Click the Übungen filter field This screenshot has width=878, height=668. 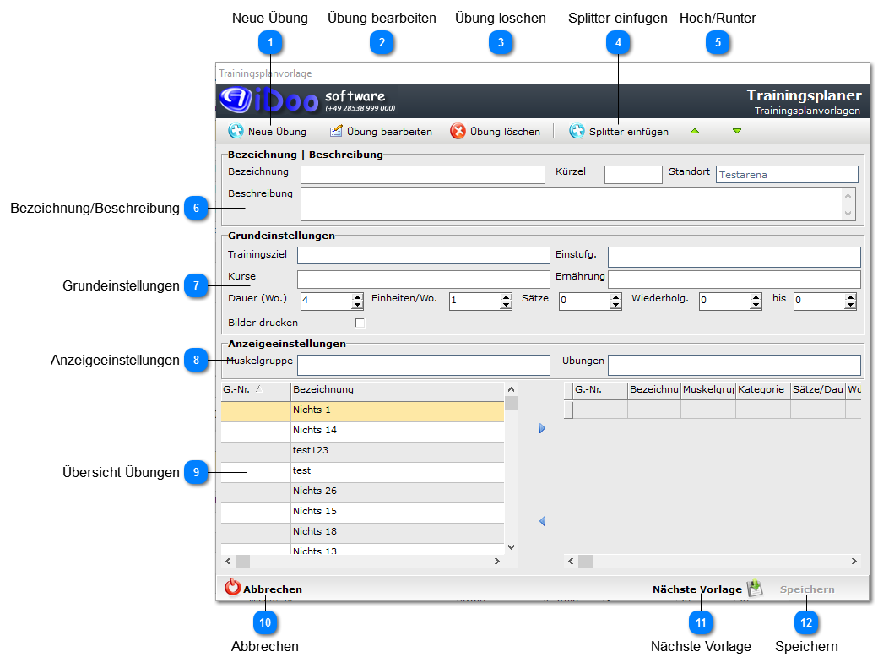coord(734,365)
